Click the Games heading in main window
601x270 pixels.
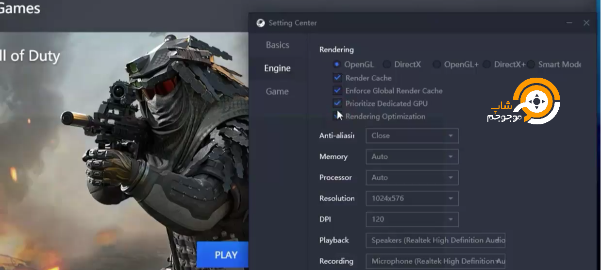point(19,8)
